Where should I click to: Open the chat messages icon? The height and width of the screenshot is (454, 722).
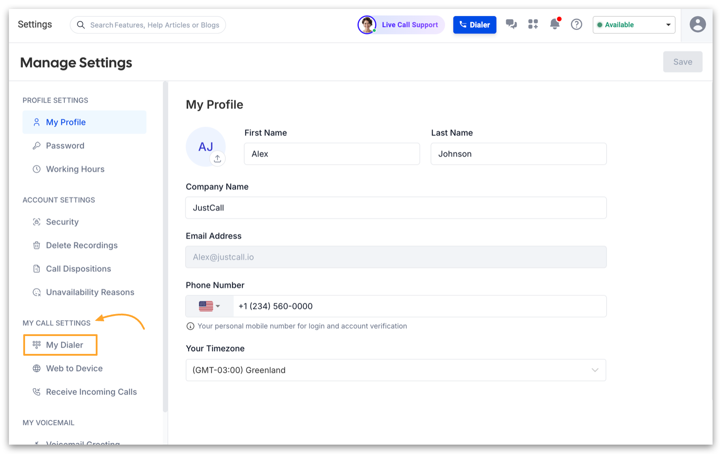tap(511, 24)
